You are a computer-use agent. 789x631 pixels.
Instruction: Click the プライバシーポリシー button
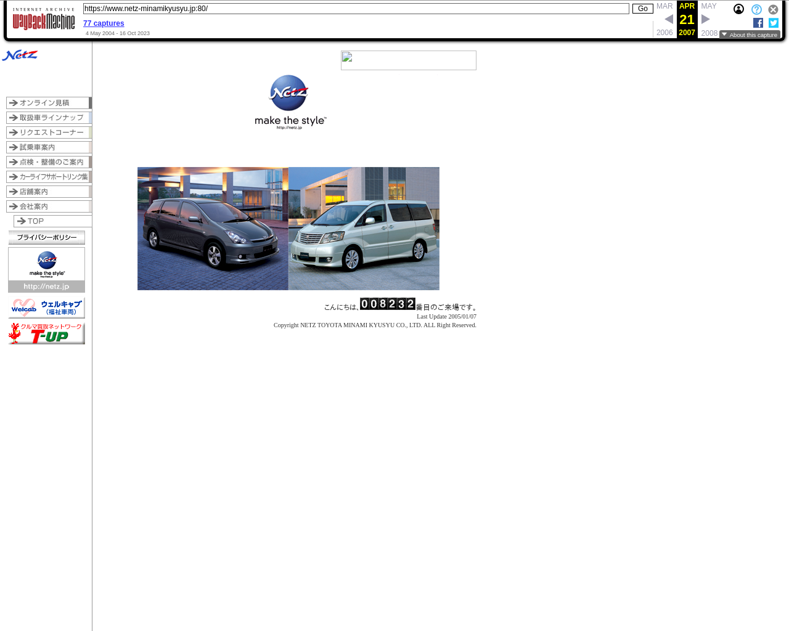coord(46,237)
